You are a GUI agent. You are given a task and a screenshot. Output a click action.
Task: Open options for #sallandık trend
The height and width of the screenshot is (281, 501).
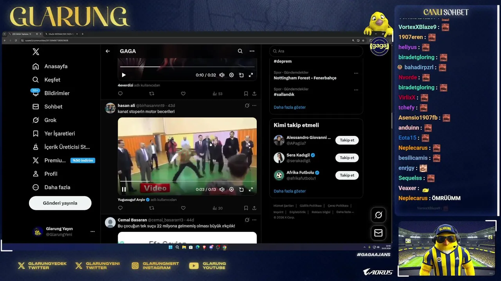(356, 90)
